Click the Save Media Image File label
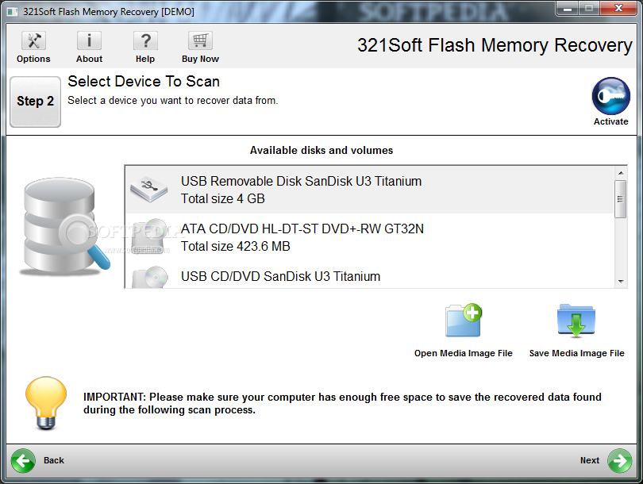 pyautogui.click(x=576, y=353)
